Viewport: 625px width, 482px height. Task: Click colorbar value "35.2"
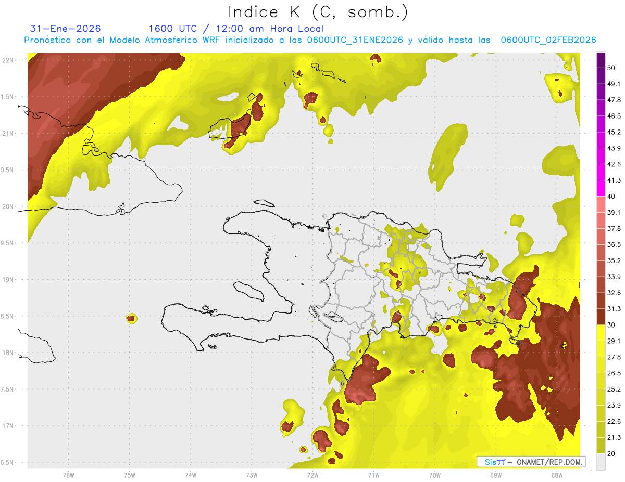(614, 260)
